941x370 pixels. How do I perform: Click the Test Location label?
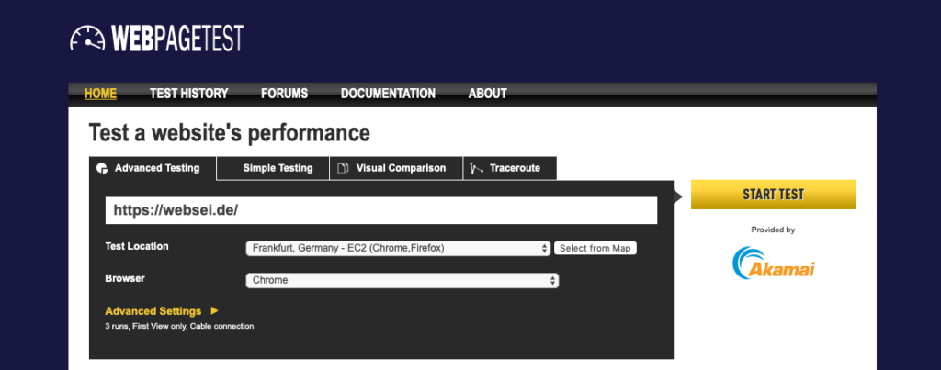click(137, 246)
